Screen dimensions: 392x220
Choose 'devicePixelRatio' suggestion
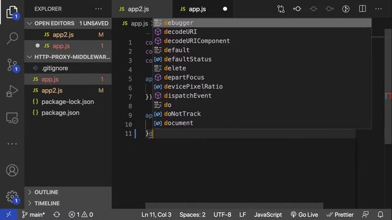pos(262,87)
